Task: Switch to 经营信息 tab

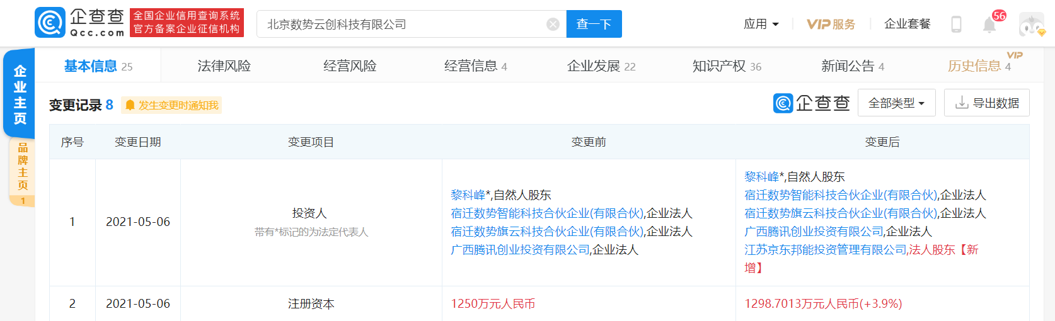Action: pos(476,66)
